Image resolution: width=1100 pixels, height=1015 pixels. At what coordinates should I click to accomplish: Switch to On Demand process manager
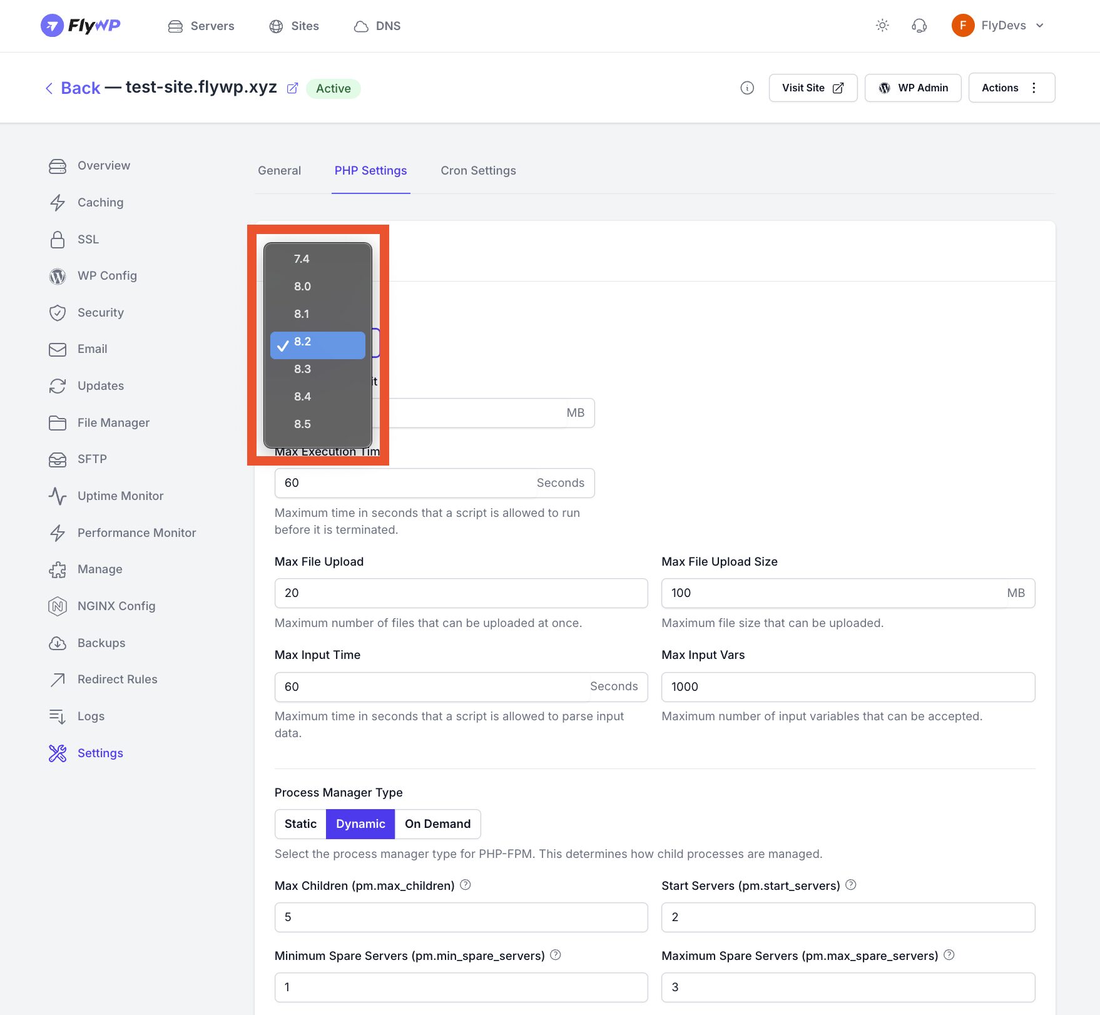(x=437, y=824)
